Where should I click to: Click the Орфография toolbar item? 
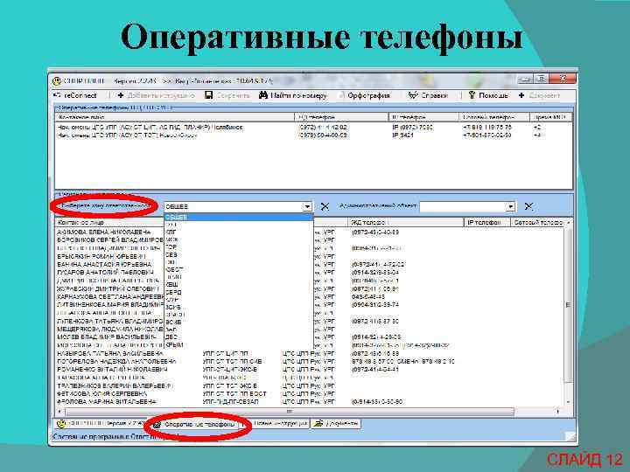[x=365, y=95]
